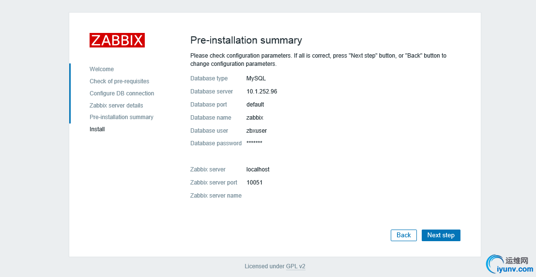This screenshot has width=536, height=277.
Task: Click the Next step button
Action: [441, 235]
